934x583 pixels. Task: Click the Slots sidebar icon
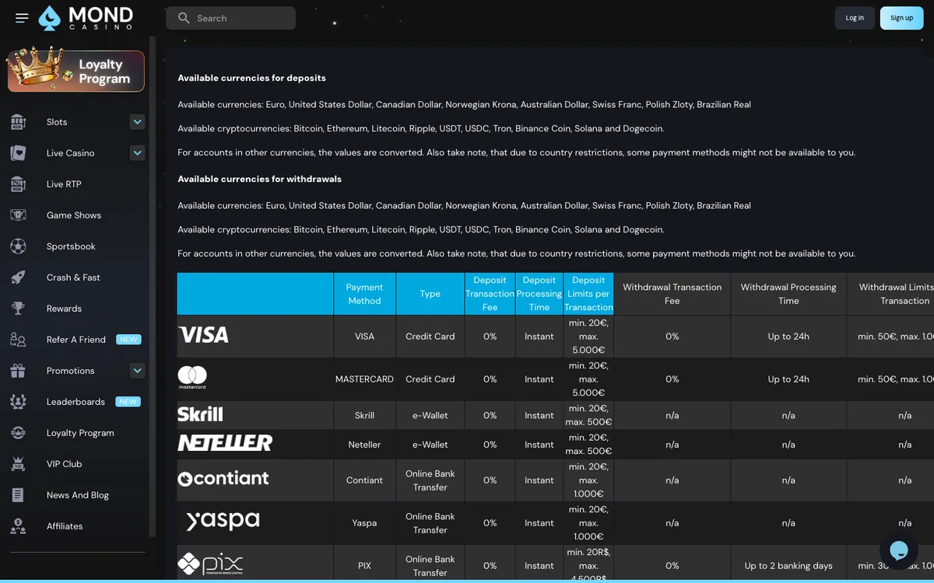(x=18, y=122)
